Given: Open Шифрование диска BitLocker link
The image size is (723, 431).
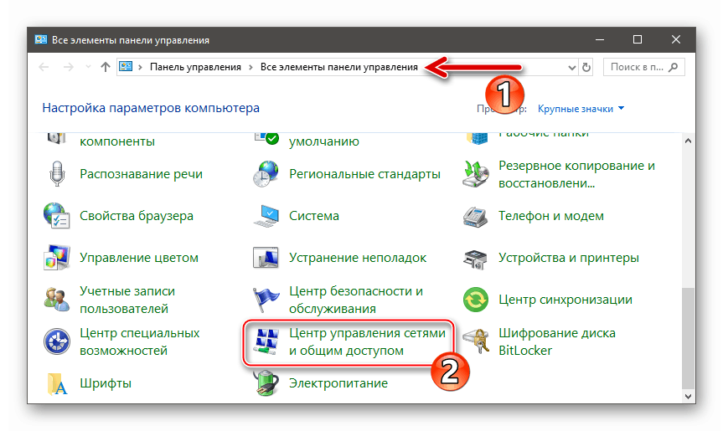Looking at the screenshot, I should coord(557,341).
